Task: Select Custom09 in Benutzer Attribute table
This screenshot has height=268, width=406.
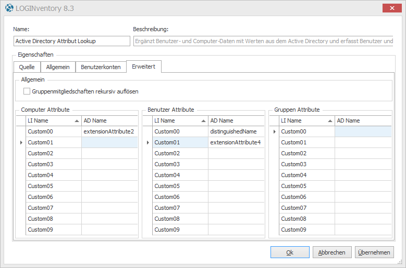Action: 180,230
